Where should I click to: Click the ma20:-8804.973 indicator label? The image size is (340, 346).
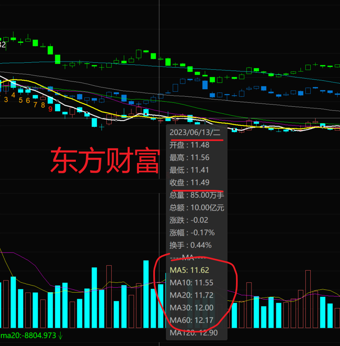28,336
